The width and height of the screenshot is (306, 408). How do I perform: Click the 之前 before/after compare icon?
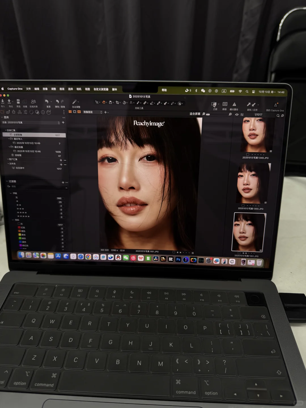pos(214,105)
